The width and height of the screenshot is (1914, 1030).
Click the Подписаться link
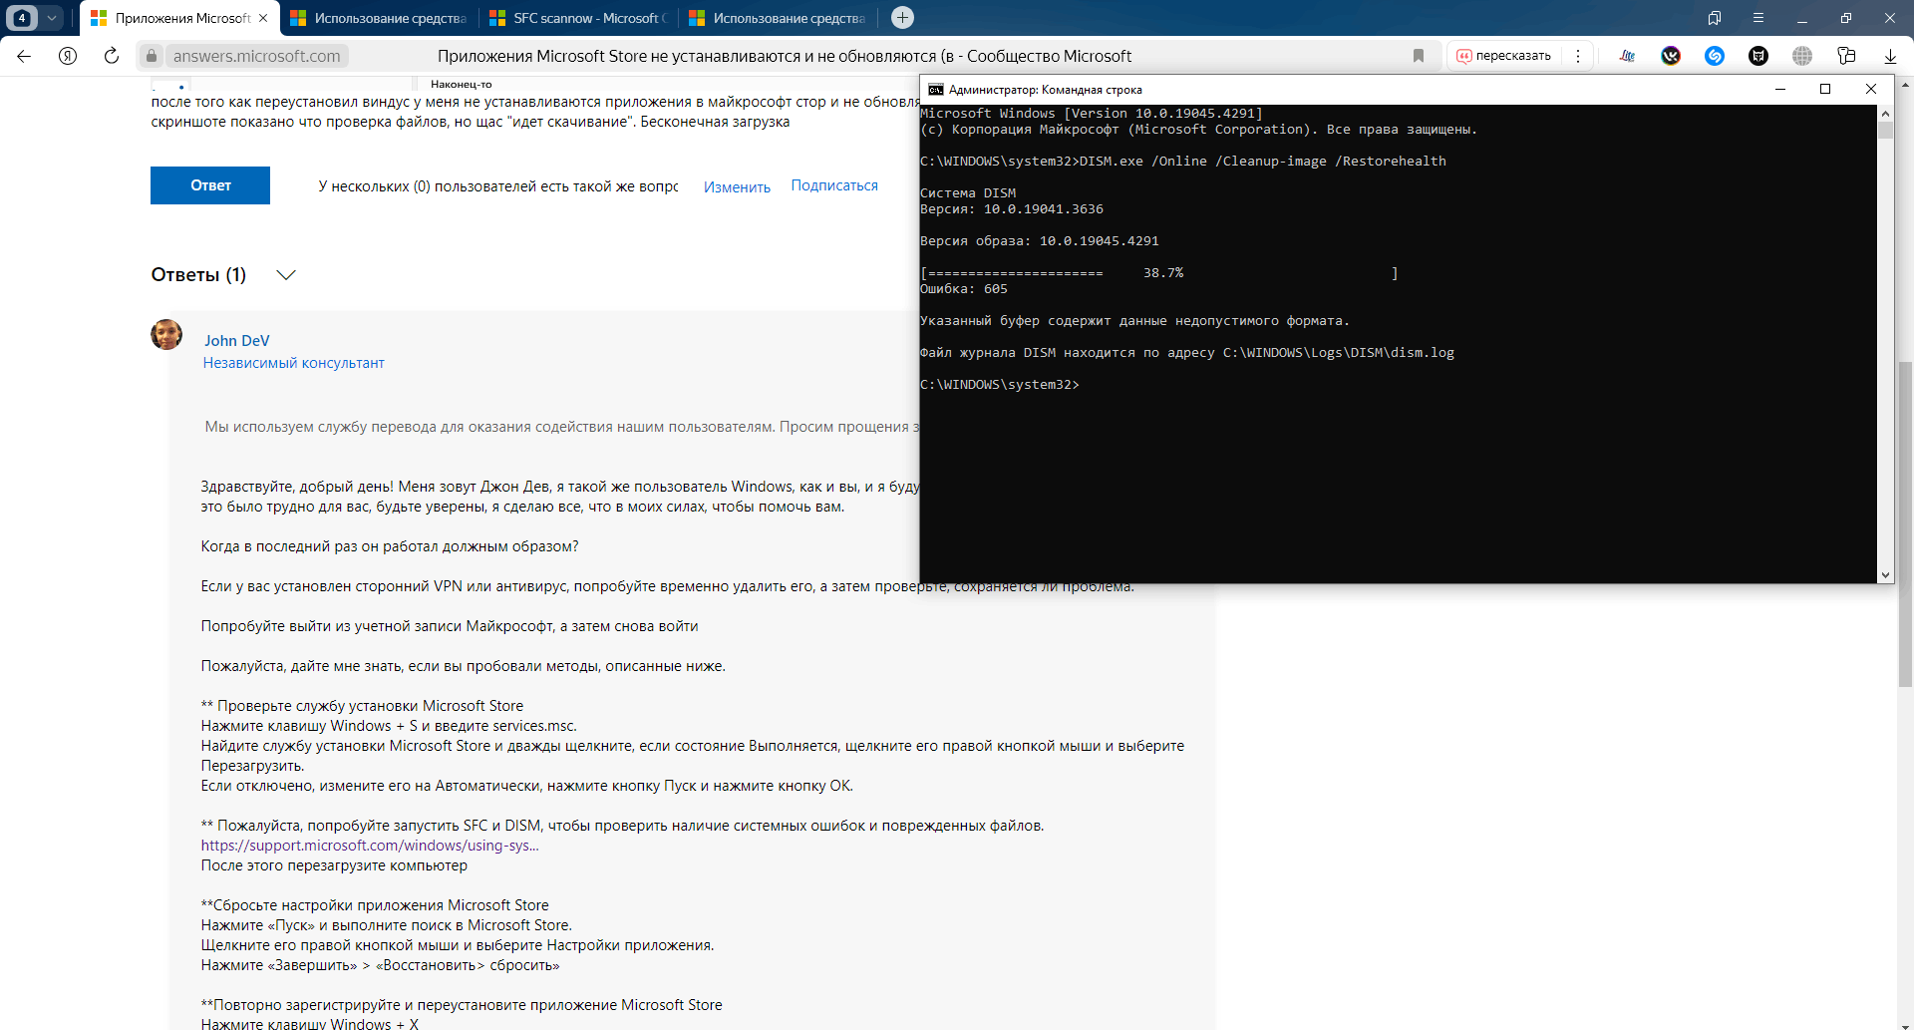coord(834,185)
